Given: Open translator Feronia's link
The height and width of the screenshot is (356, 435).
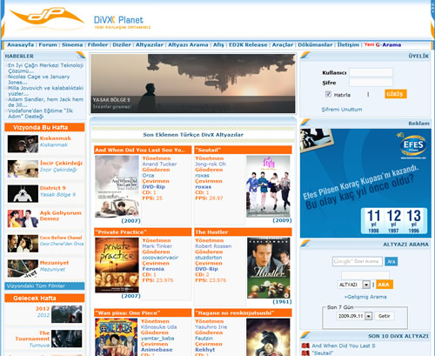Looking at the screenshot, I should click(x=153, y=269).
